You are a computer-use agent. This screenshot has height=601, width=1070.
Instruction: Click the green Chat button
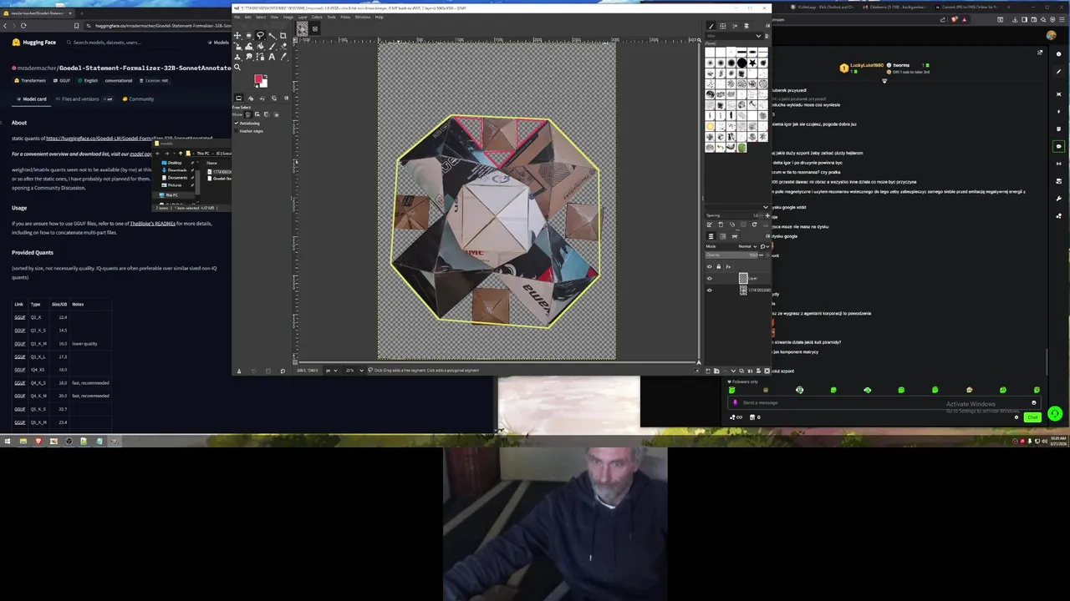[x=1033, y=417]
